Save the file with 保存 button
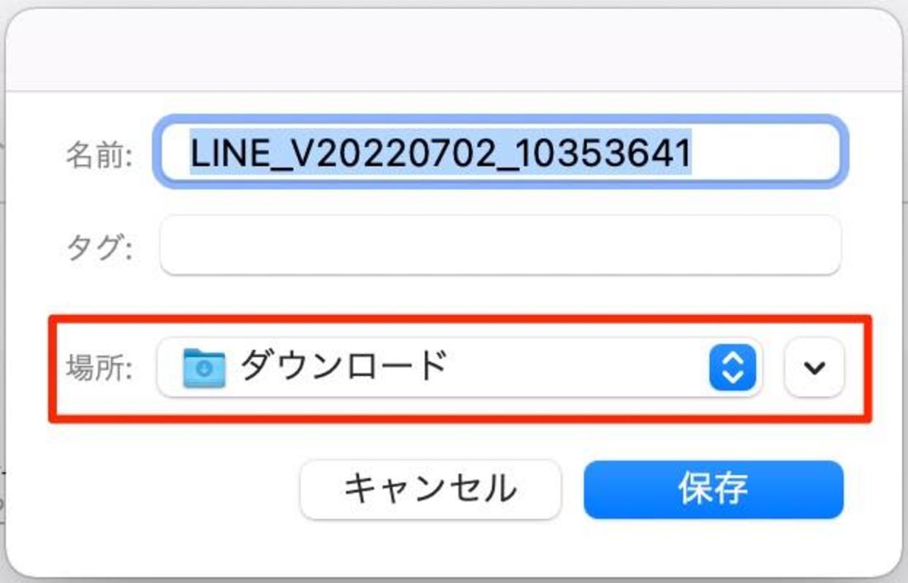The height and width of the screenshot is (583, 908). click(713, 489)
